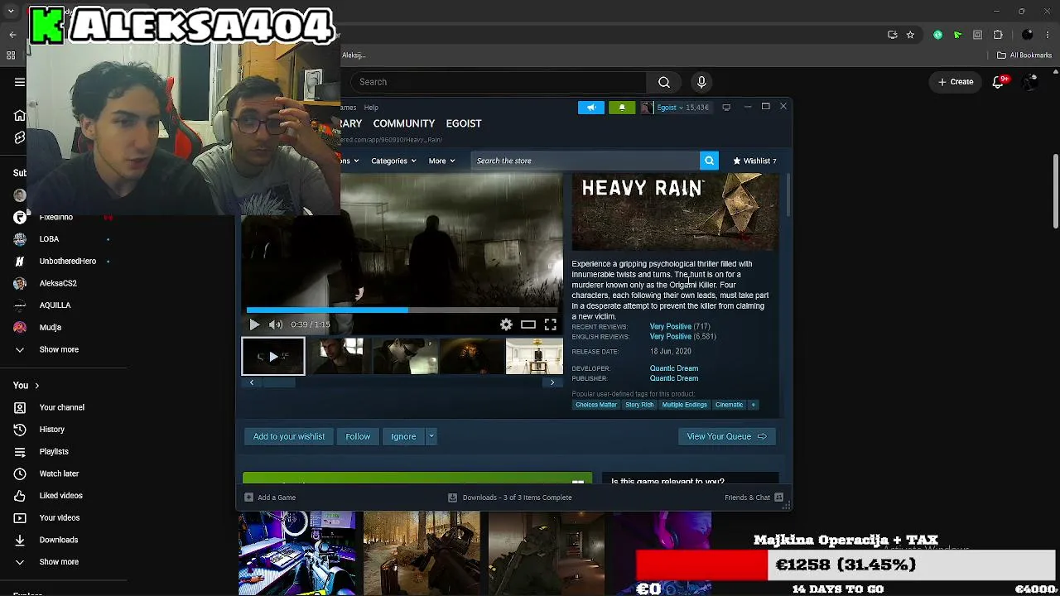Bookmark this page with the star icon

tap(910, 35)
